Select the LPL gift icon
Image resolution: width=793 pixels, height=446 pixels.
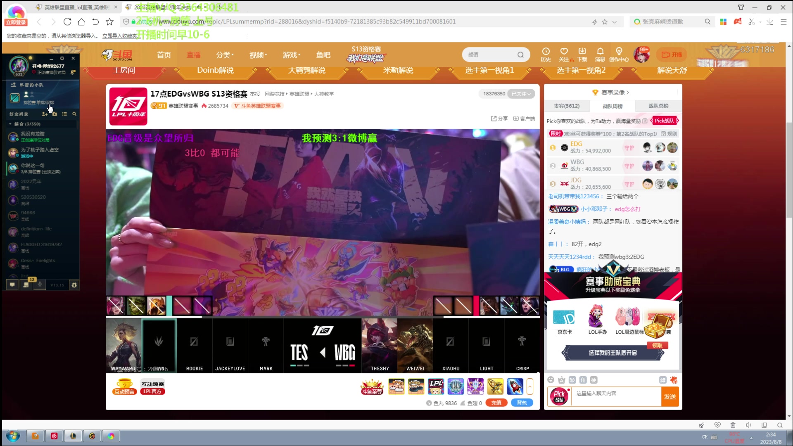pos(436,387)
